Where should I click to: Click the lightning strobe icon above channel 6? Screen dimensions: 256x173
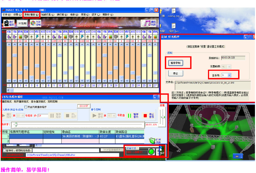click(x=37, y=37)
